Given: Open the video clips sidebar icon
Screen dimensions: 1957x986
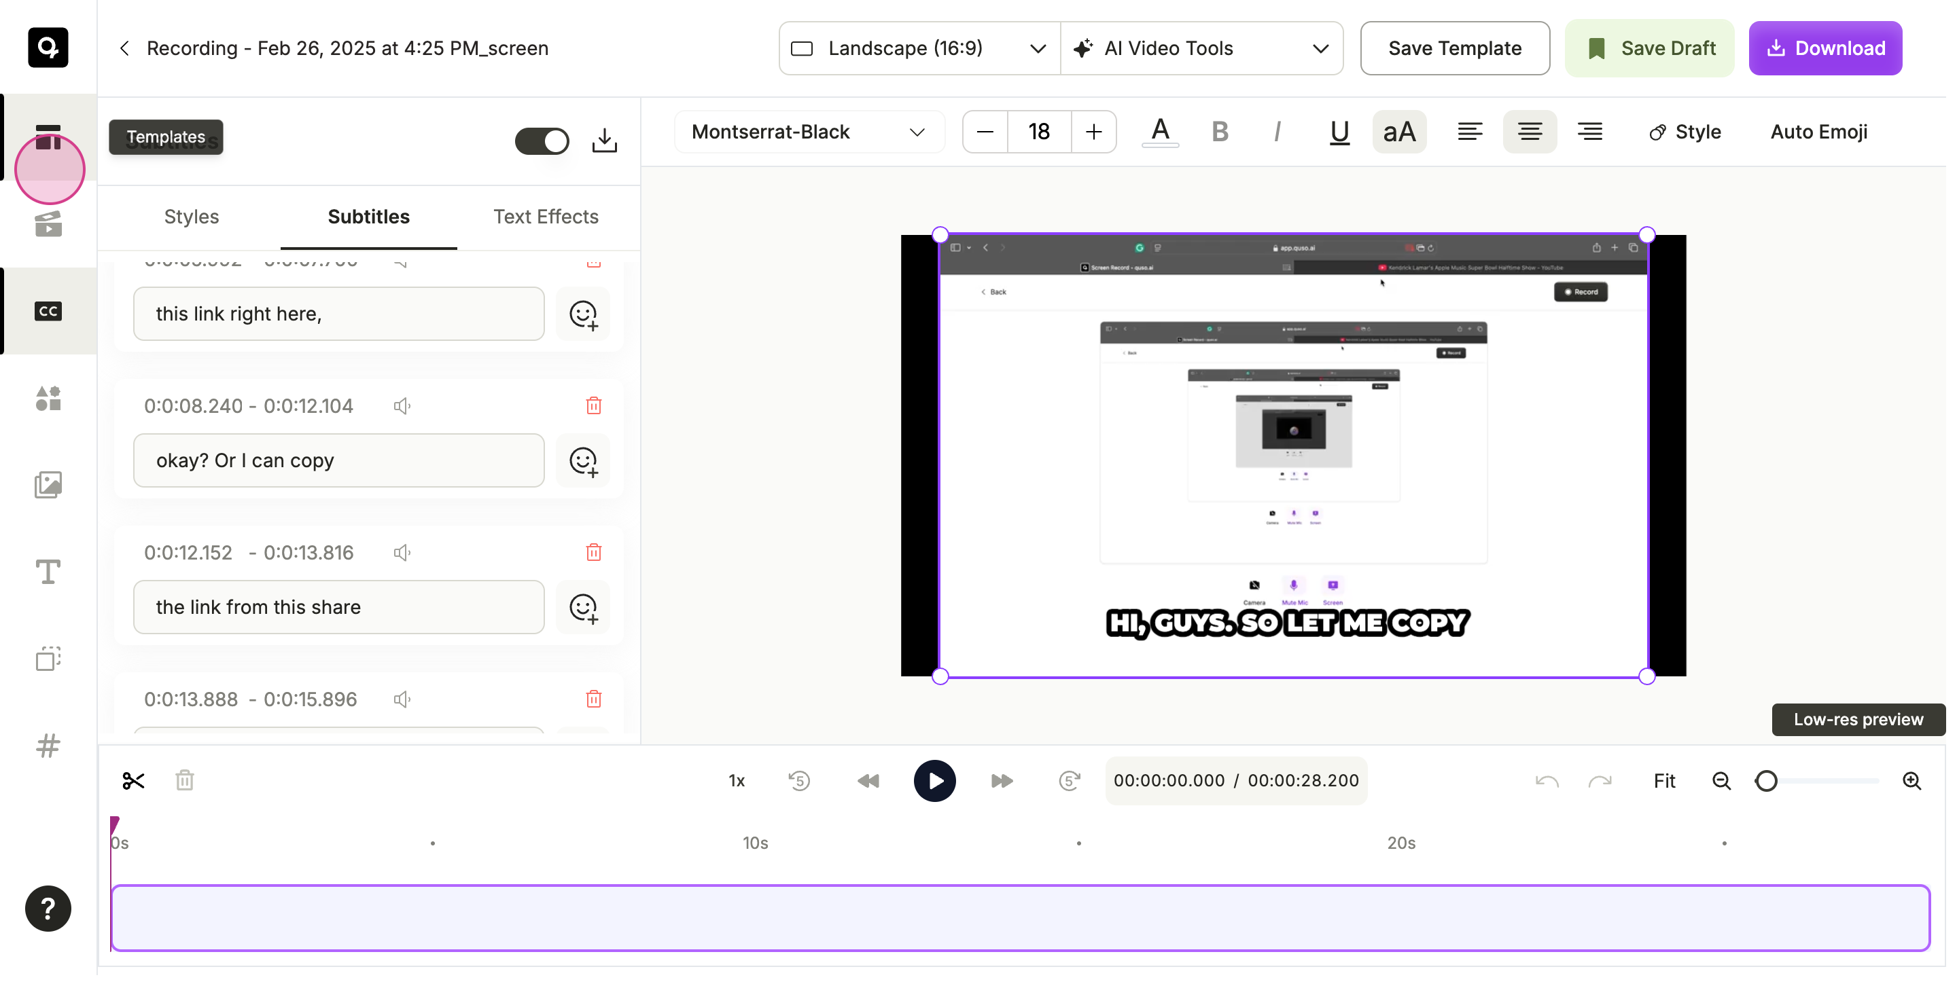Looking at the screenshot, I should [48, 225].
